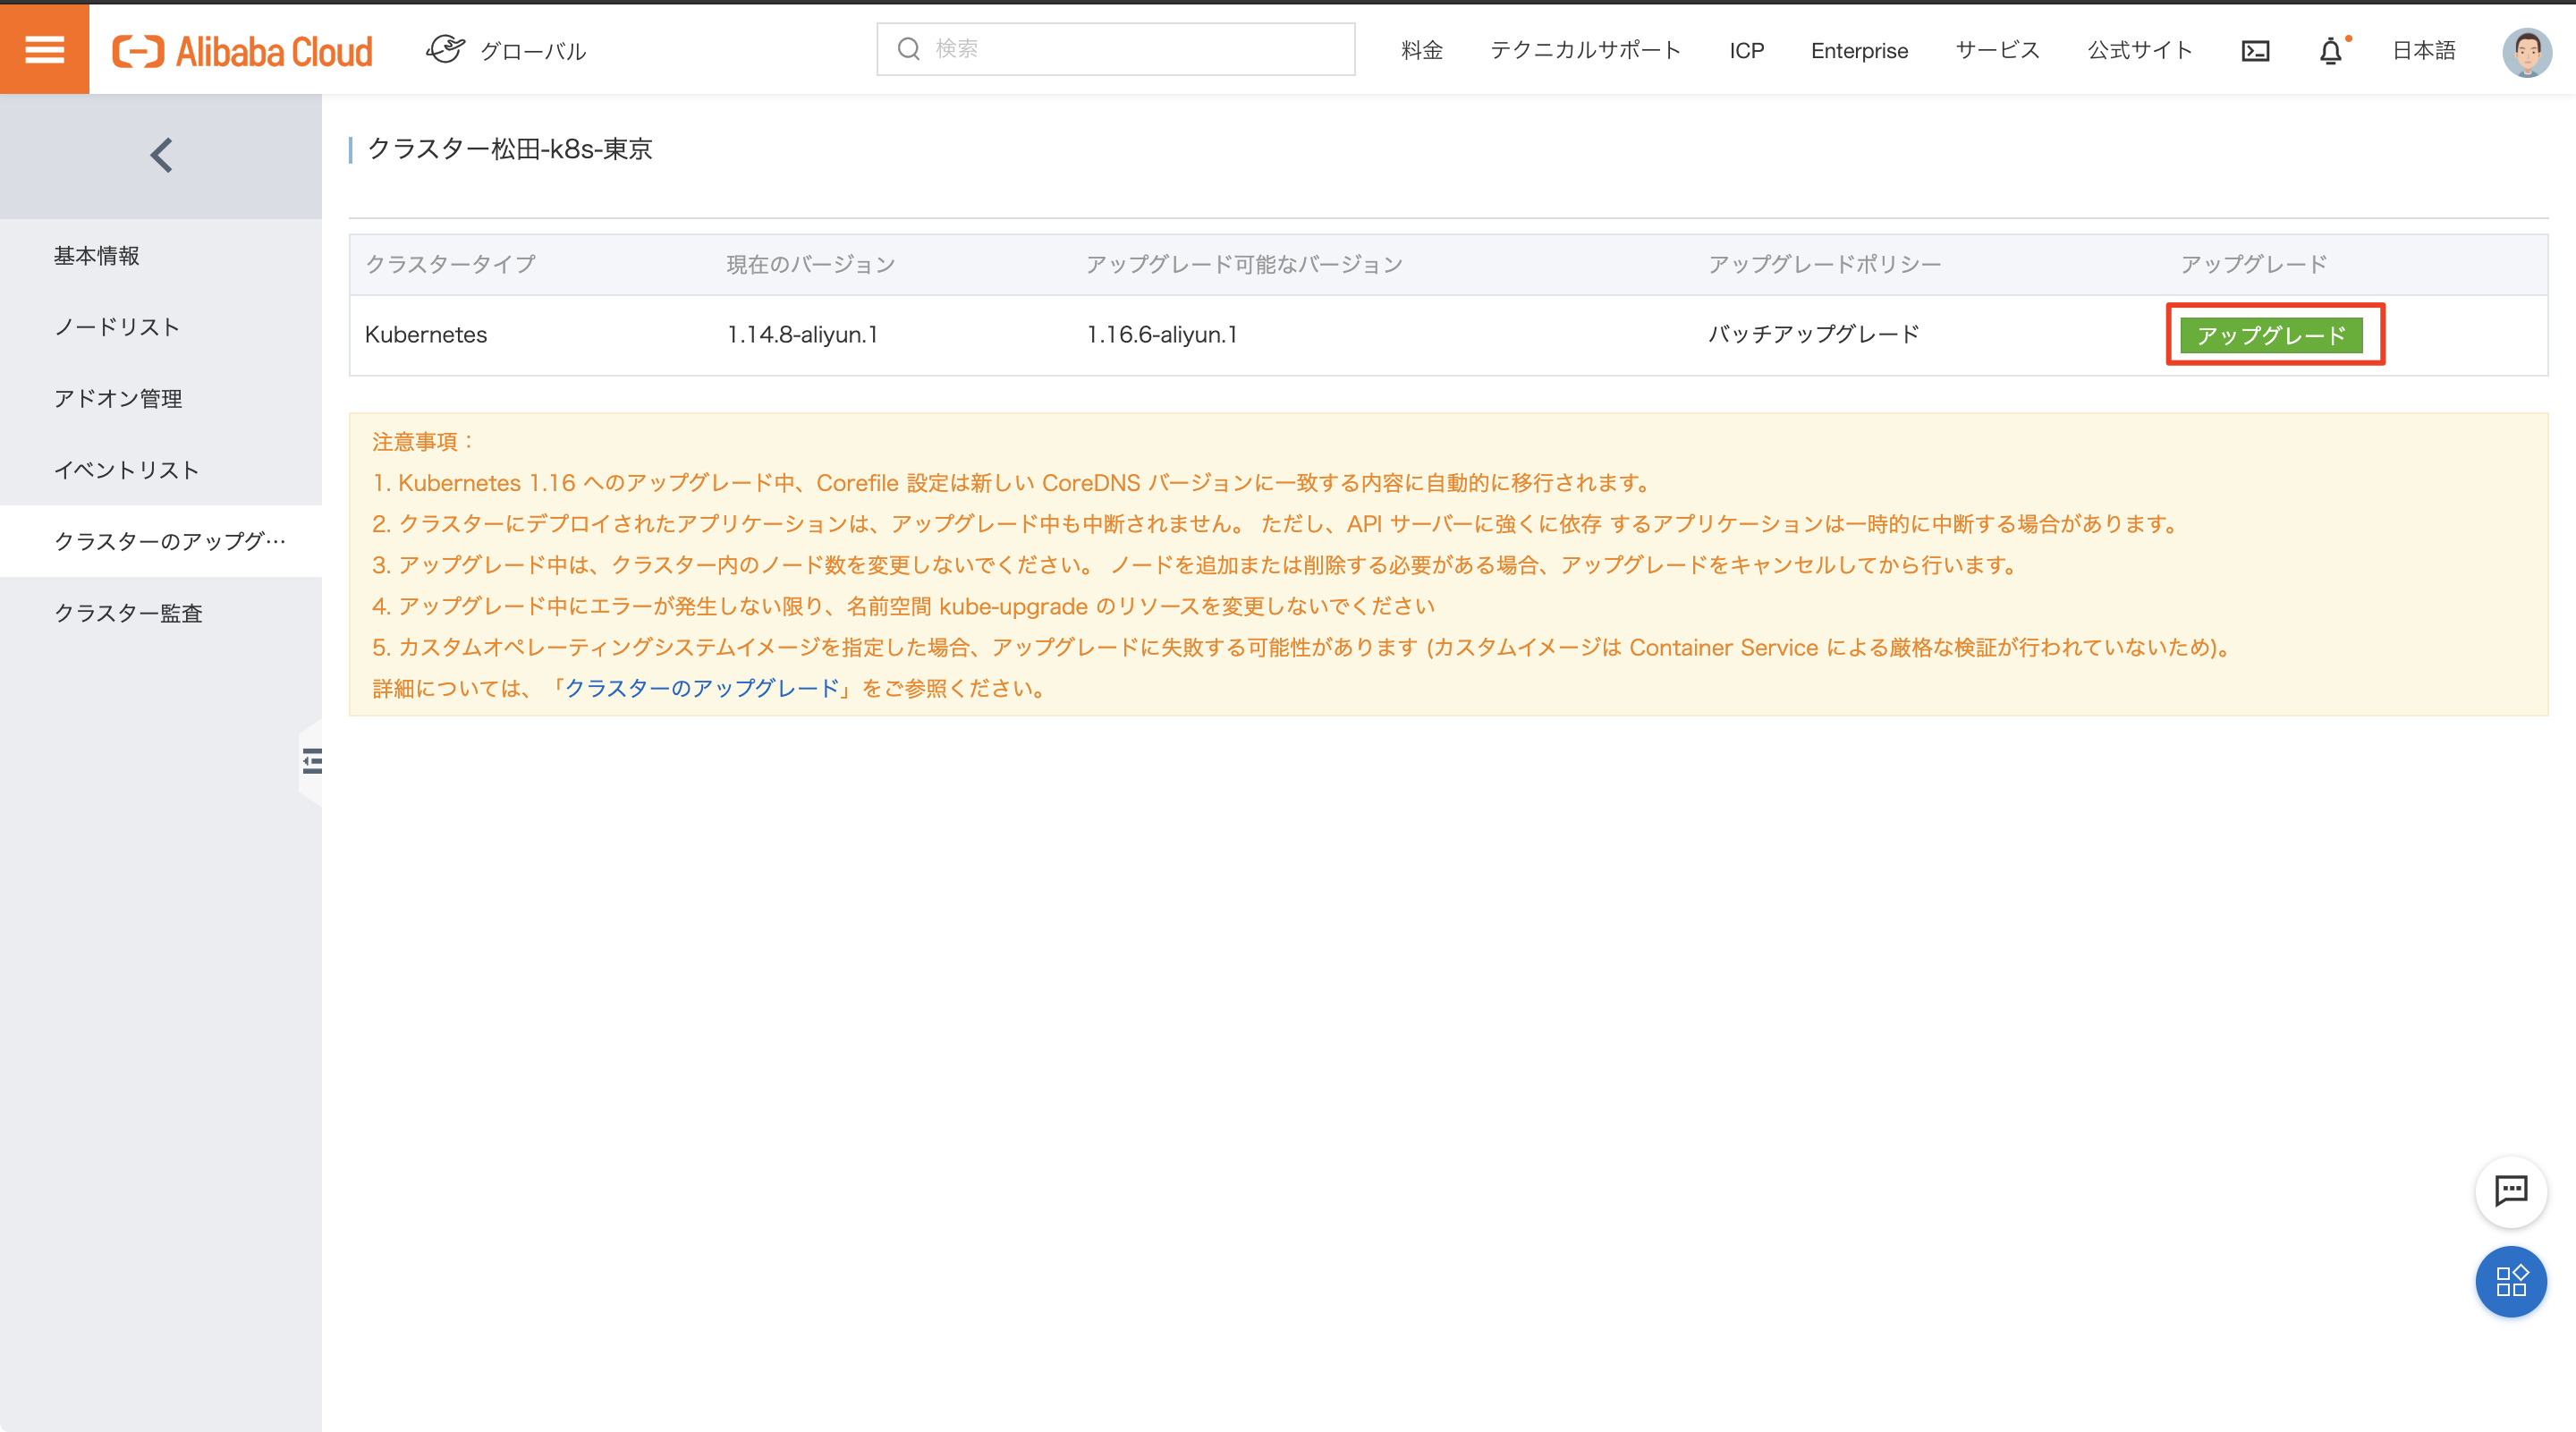Open ノードリスト sidebar item
The image size is (2576, 1432).
point(117,327)
